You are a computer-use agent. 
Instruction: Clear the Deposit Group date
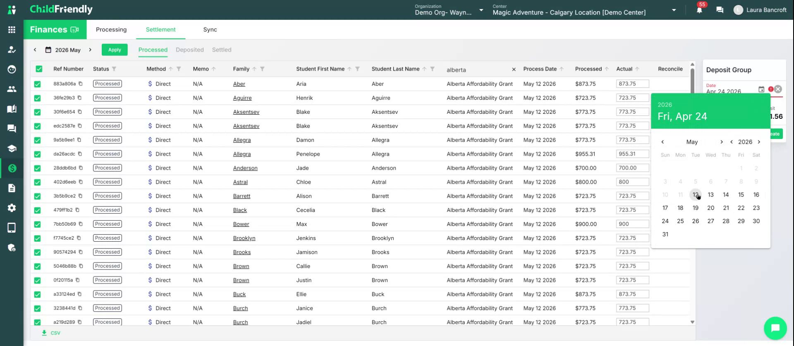coord(778,89)
